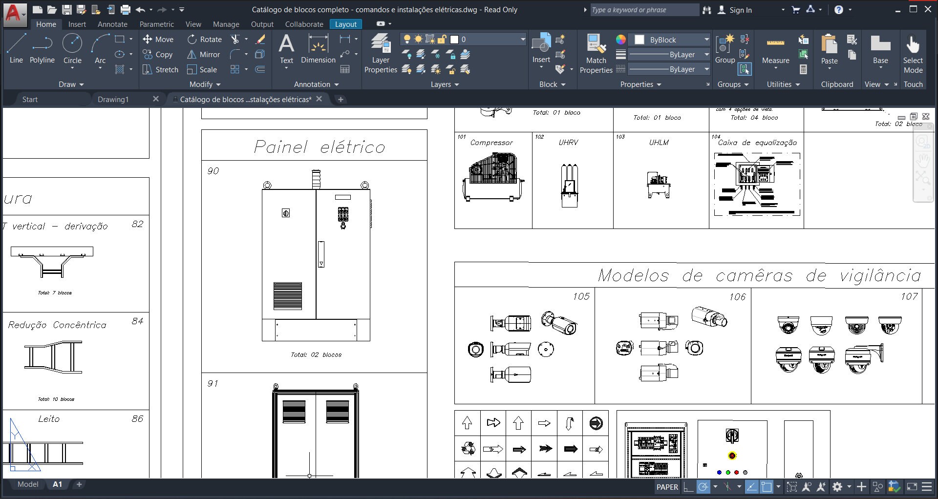Activate the Circle tool

coord(73,47)
